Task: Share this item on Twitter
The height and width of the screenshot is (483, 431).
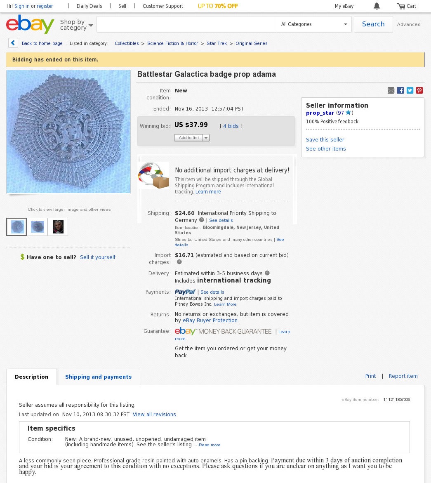Action: 410,90
